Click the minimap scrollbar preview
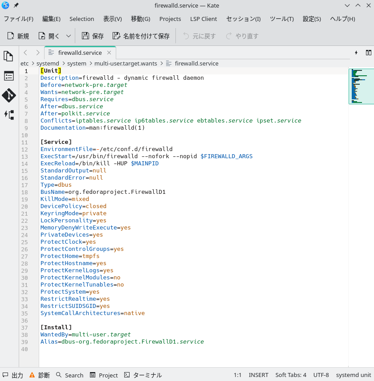 click(361, 86)
